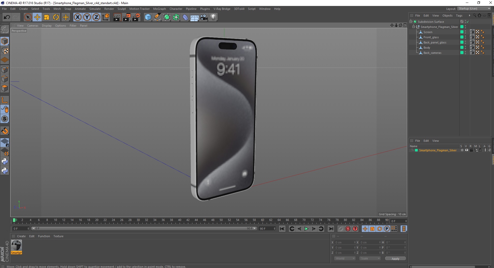Screen dimensions: 494x268
Task: Click the coordinate system icon
Action: tap(106, 17)
